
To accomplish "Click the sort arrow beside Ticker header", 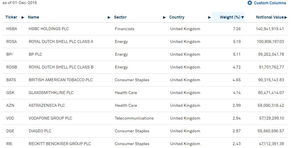I will tap(23, 17).
